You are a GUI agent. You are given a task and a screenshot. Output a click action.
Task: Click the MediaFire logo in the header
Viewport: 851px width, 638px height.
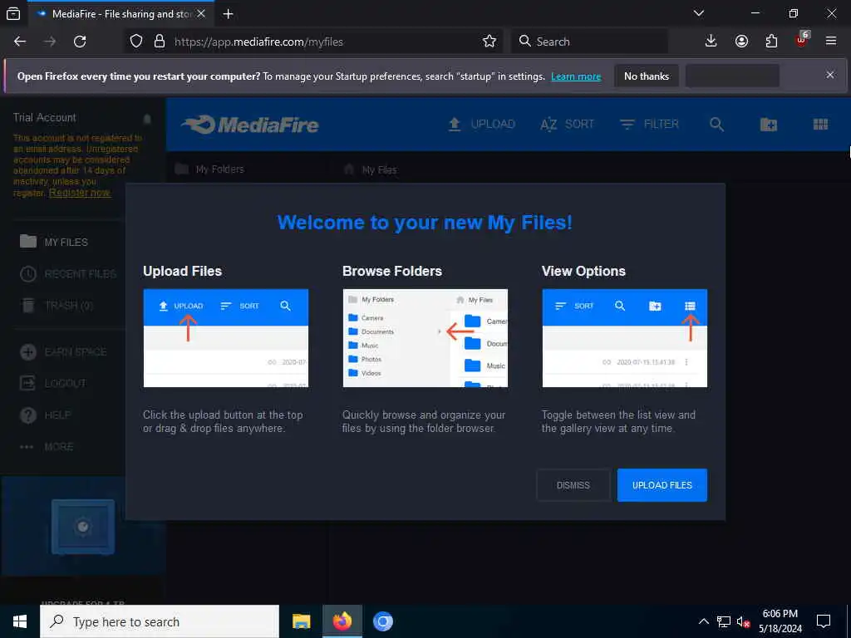250,125
